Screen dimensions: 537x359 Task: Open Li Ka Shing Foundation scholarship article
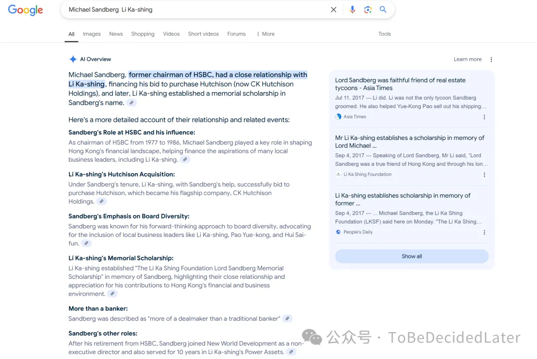click(x=409, y=141)
